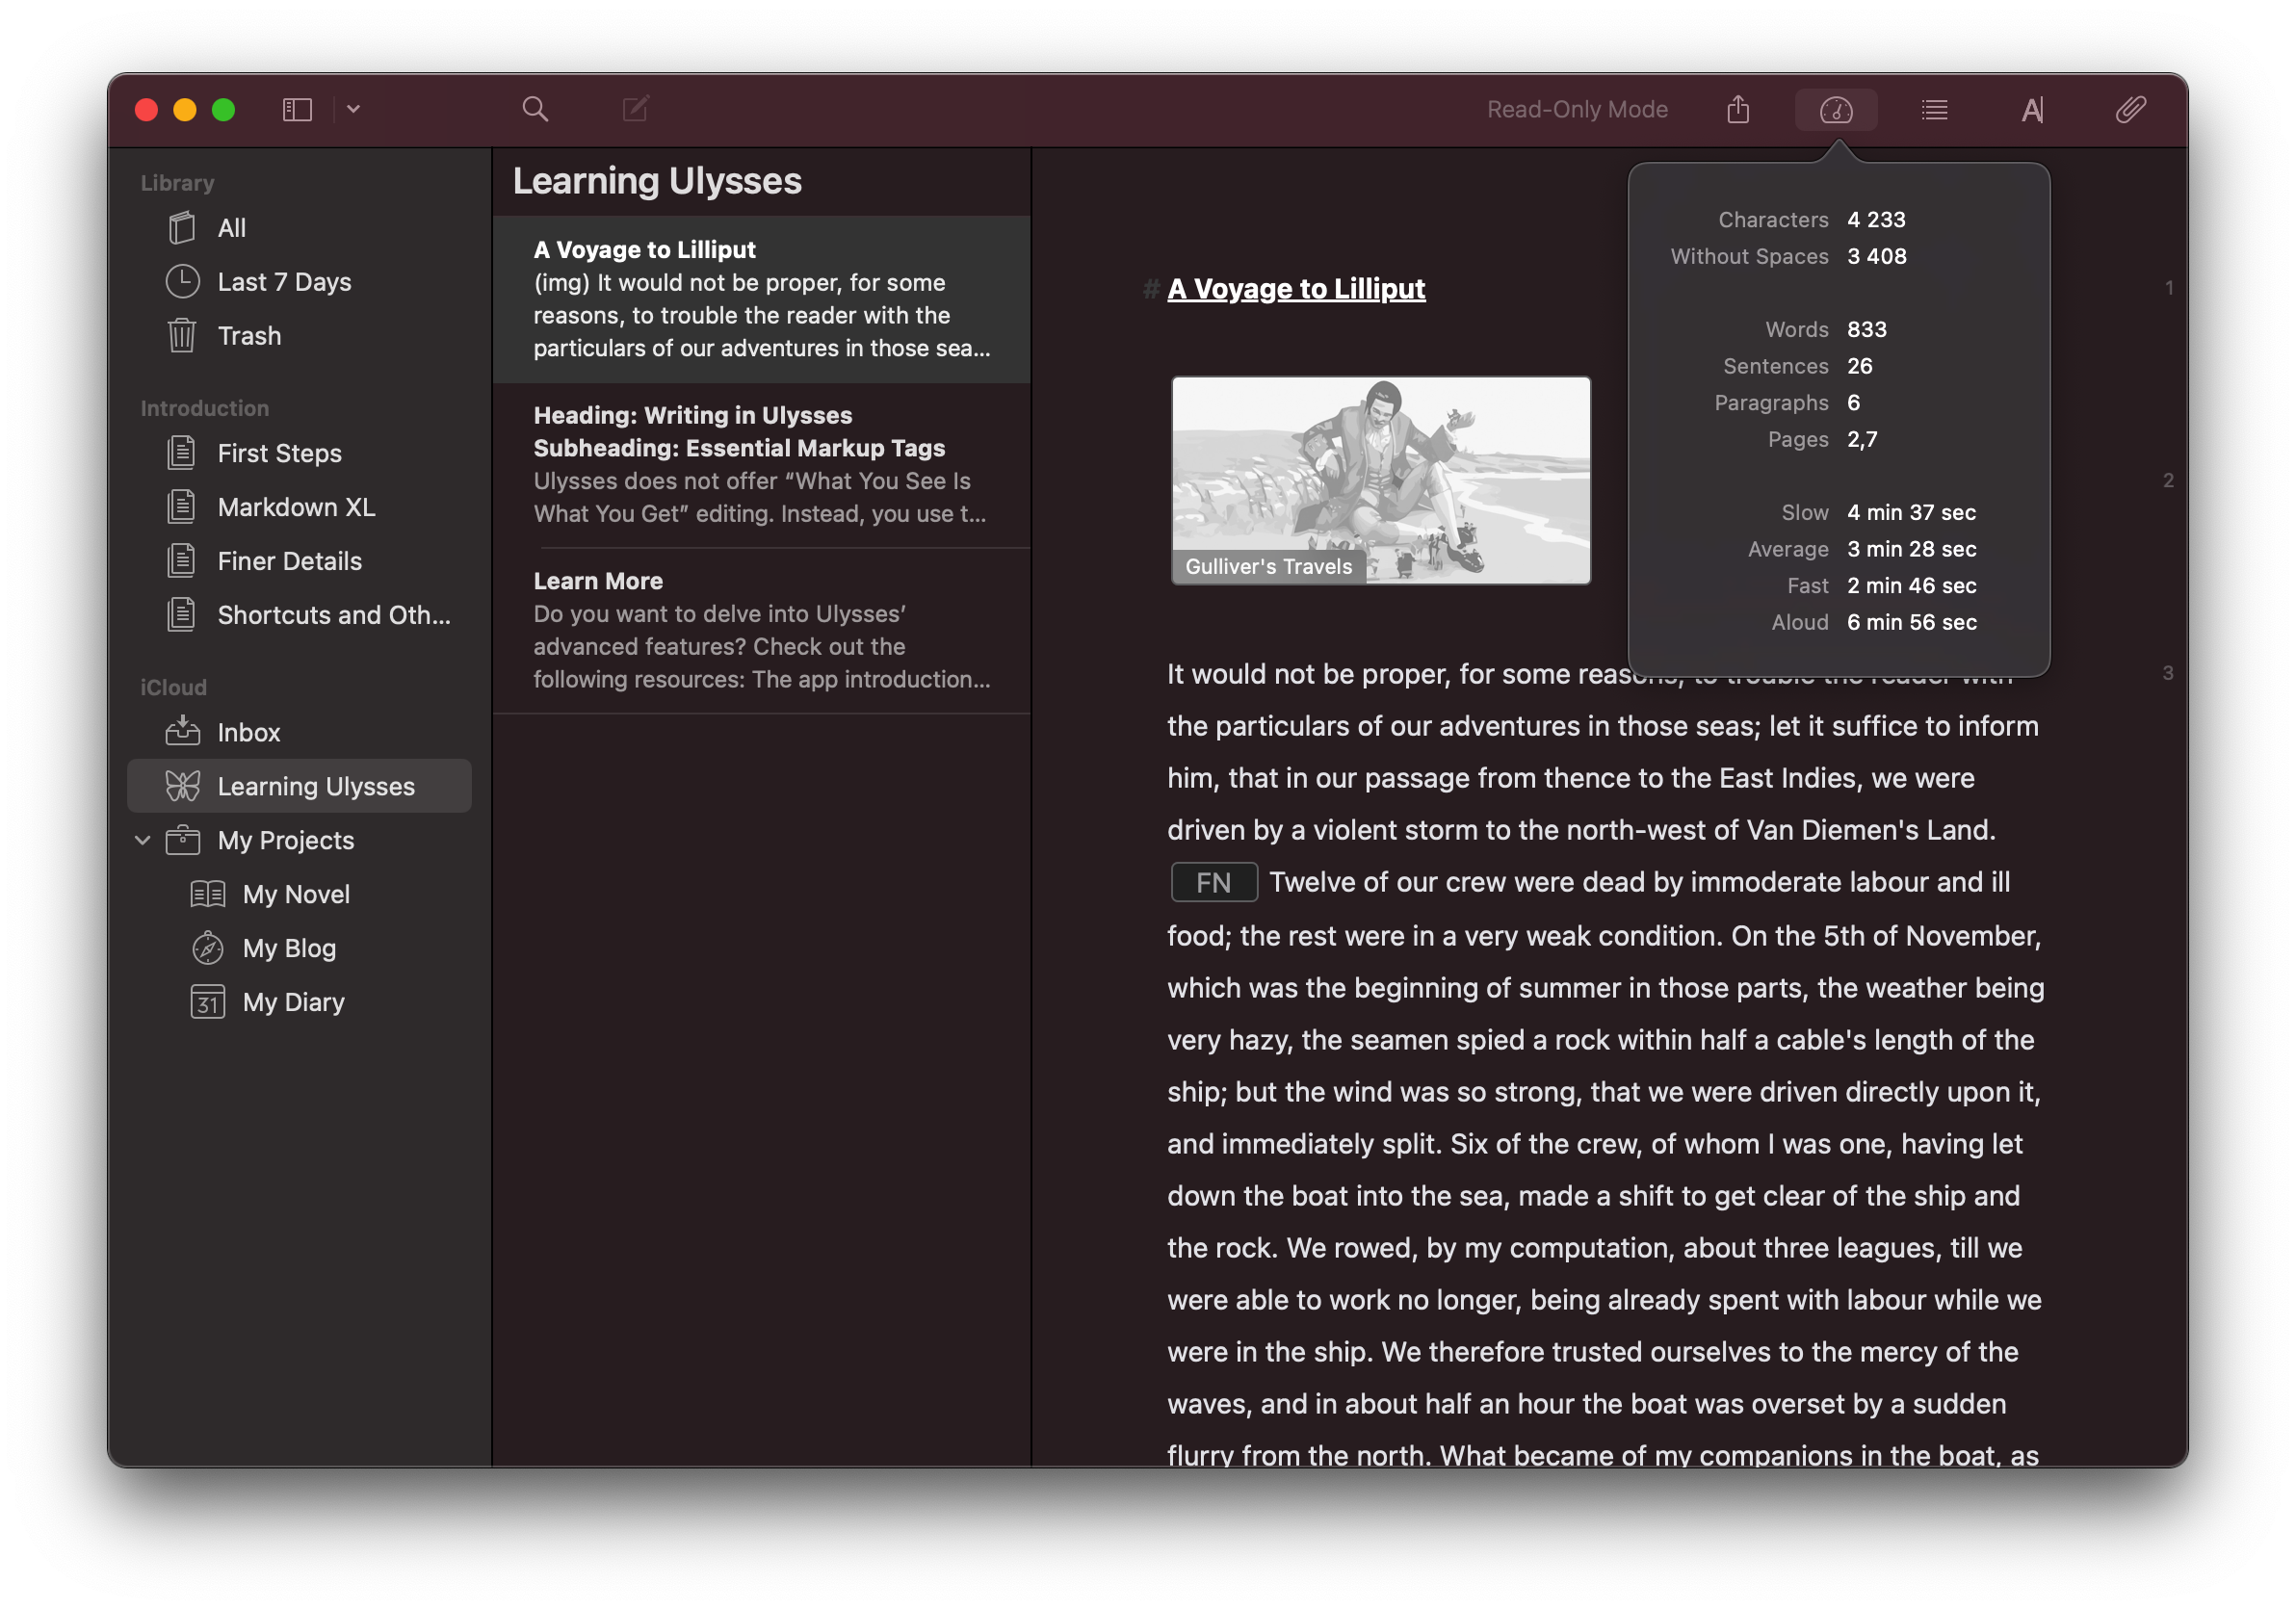Image resolution: width=2296 pixels, height=1610 pixels.
Task: Open the navigation outline list icon
Action: pyautogui.click(x=1934, y=109)
